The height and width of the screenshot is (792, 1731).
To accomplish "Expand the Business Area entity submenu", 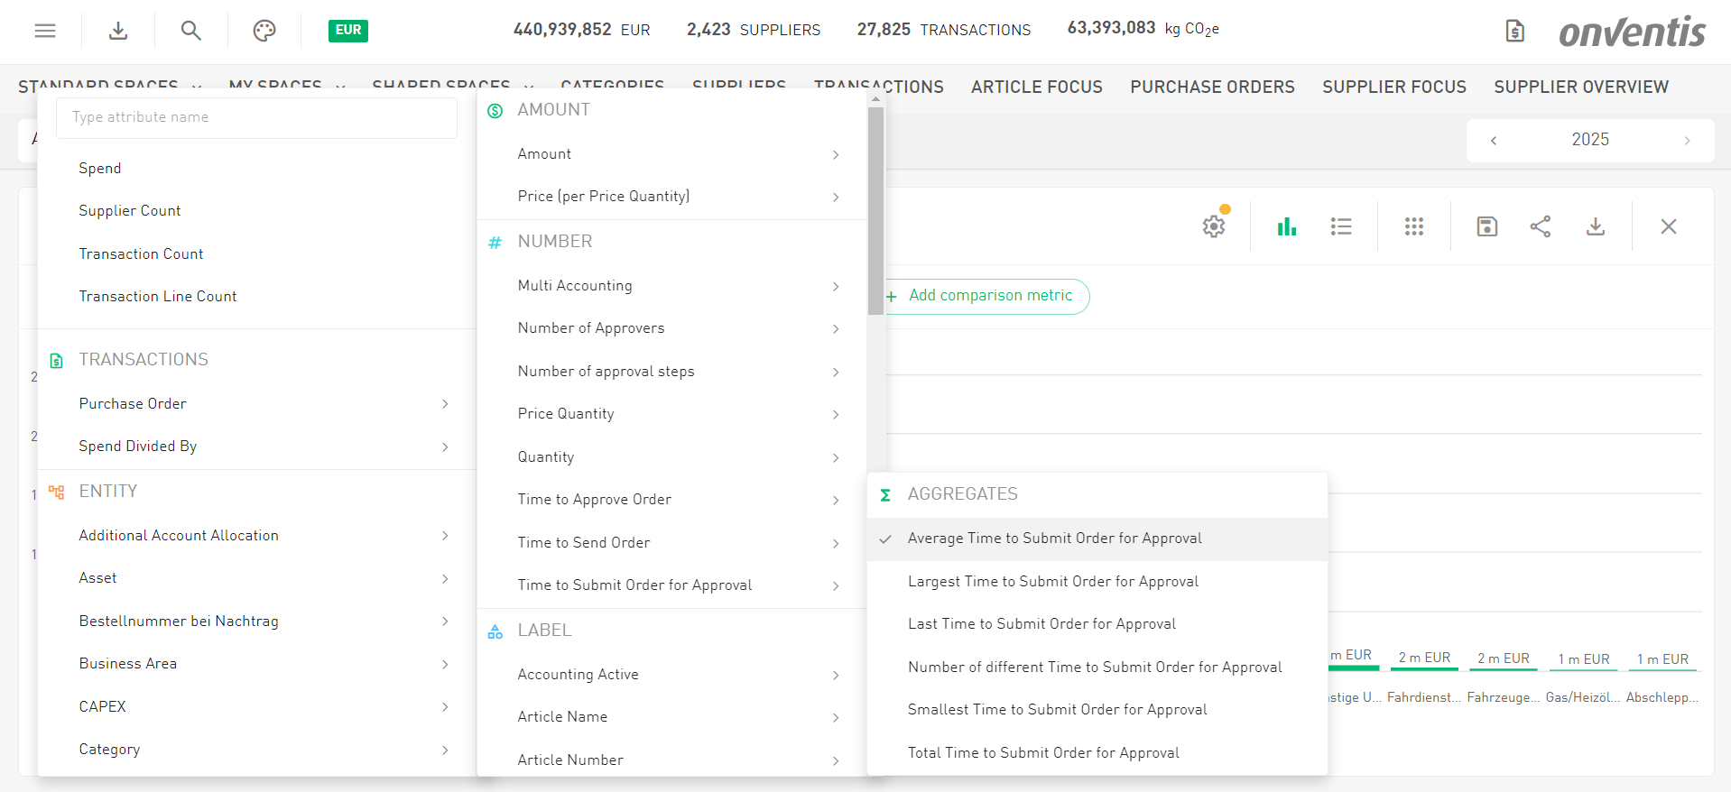I will 262,664.
